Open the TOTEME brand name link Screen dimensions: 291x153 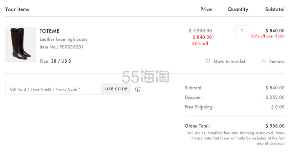(49, 31)
